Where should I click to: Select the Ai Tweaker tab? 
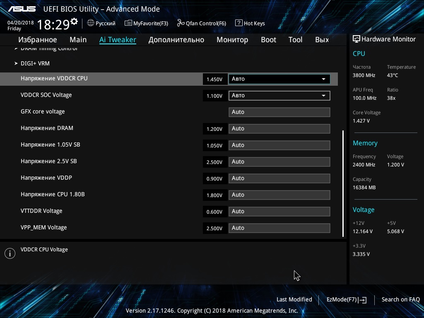(118, 39)
